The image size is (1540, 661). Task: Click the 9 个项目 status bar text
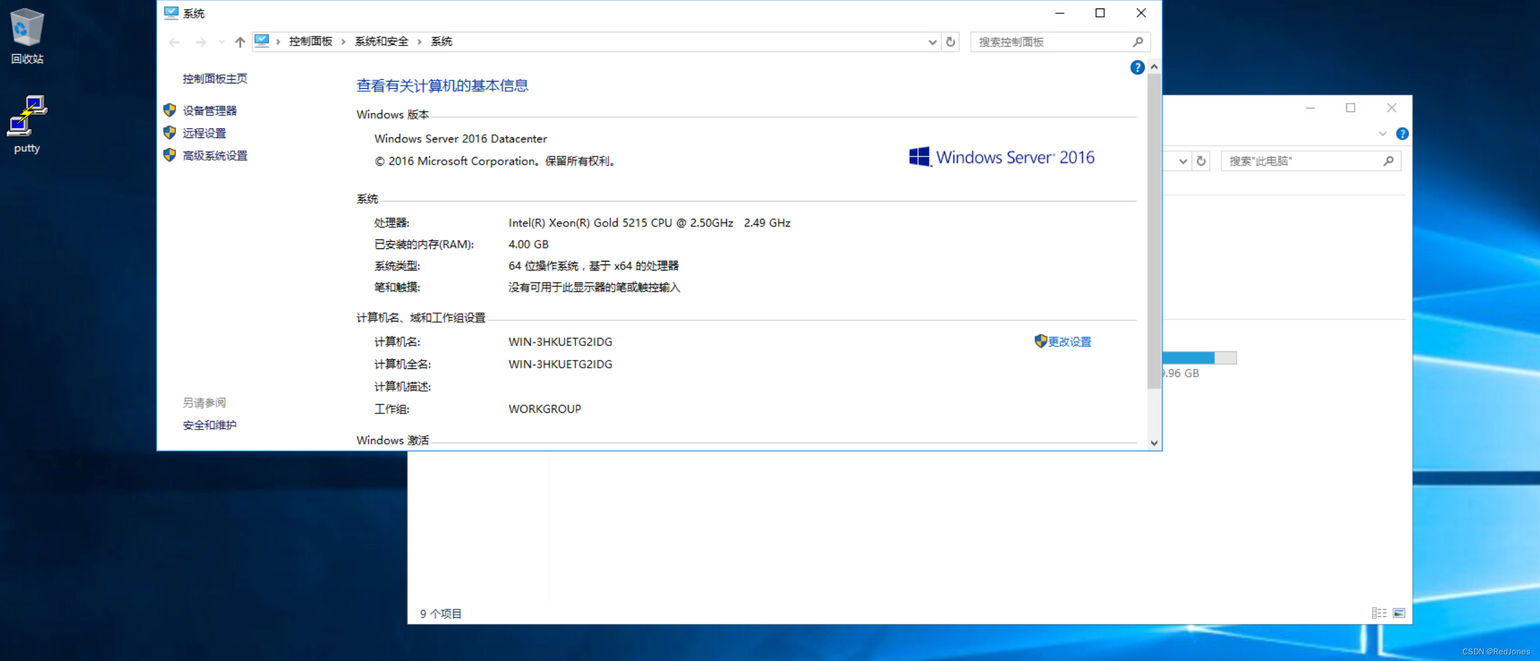click(x=441, y=613)
